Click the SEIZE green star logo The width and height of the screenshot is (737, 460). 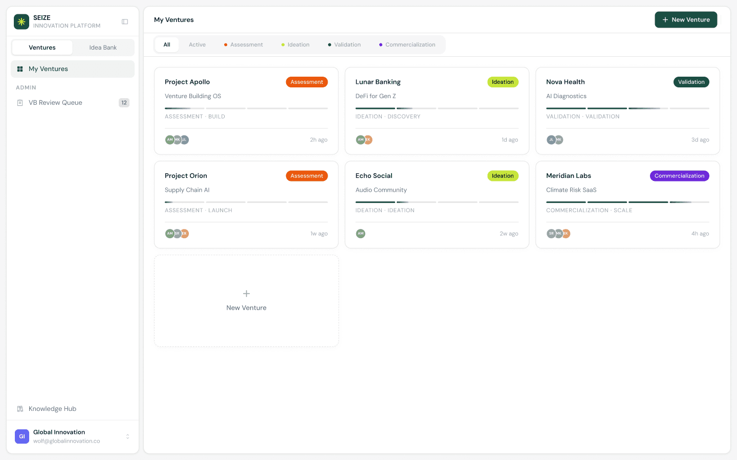pos(21,21)
